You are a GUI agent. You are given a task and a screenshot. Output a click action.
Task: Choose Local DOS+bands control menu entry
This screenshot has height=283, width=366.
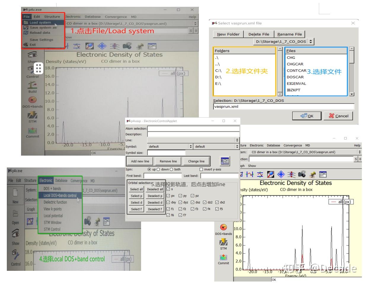coord(60,195)
